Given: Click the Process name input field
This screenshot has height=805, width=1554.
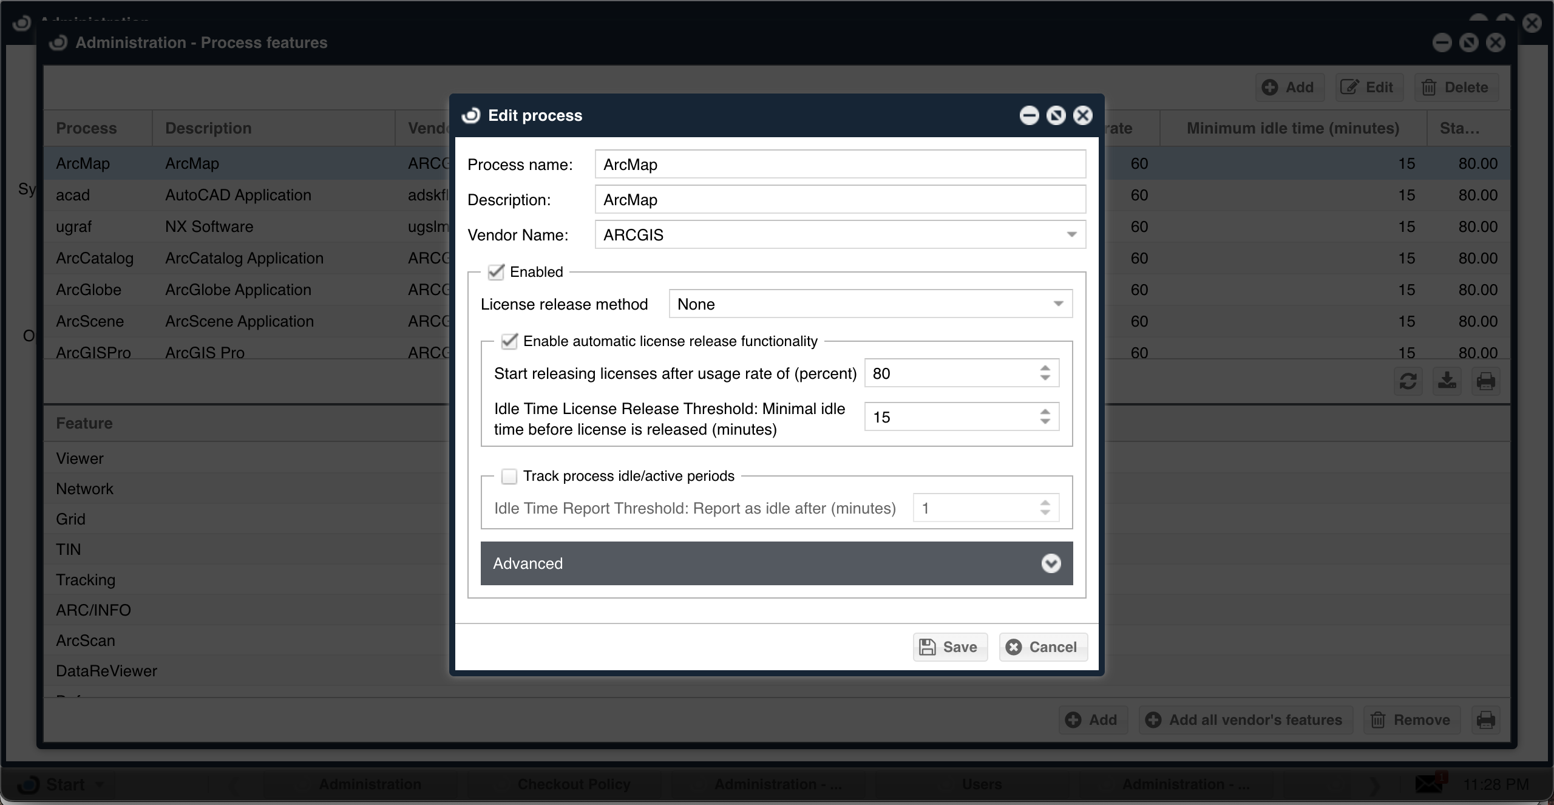Looking at the screenshot, I should click(x=840, y=165).
